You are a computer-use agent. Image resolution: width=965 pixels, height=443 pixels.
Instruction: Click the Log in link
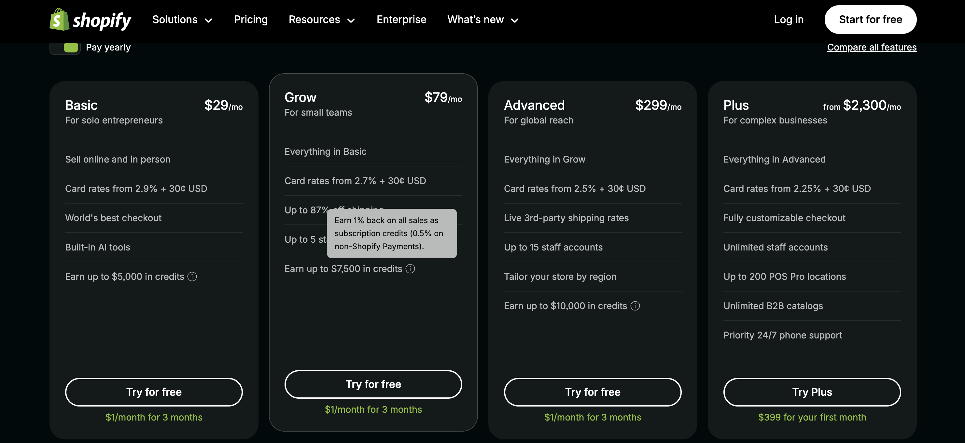click(x=789, y=20)
